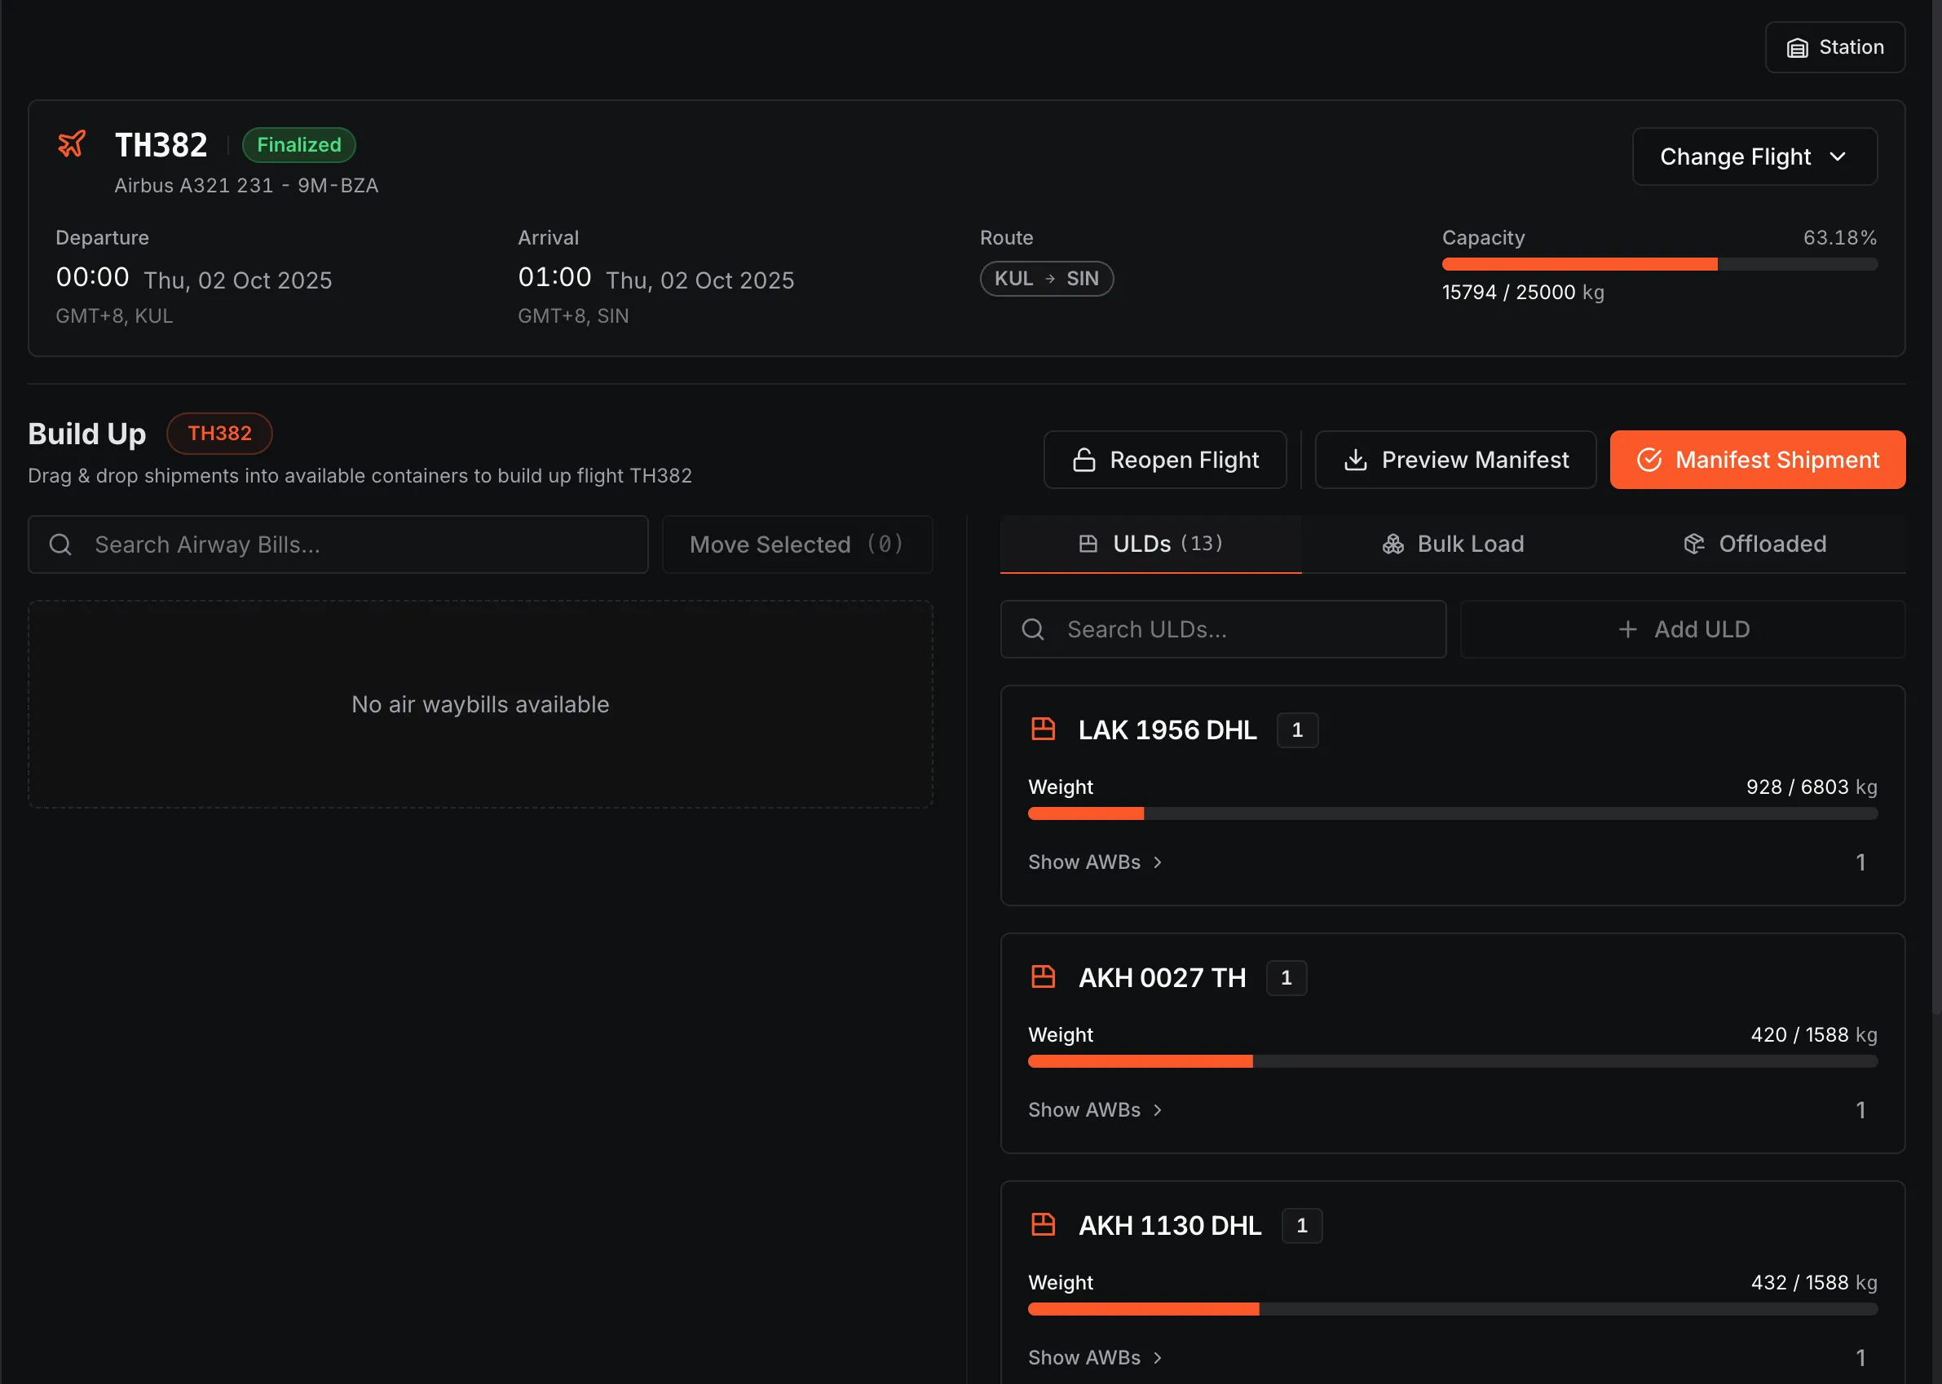Click the magnifier icon in Search Airway Bills

[x=60, y=544]
